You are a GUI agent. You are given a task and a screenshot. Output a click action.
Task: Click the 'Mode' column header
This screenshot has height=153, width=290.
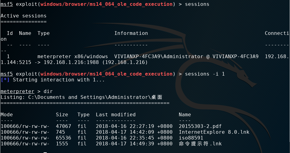pyautogui.click(x=6, y=114)
